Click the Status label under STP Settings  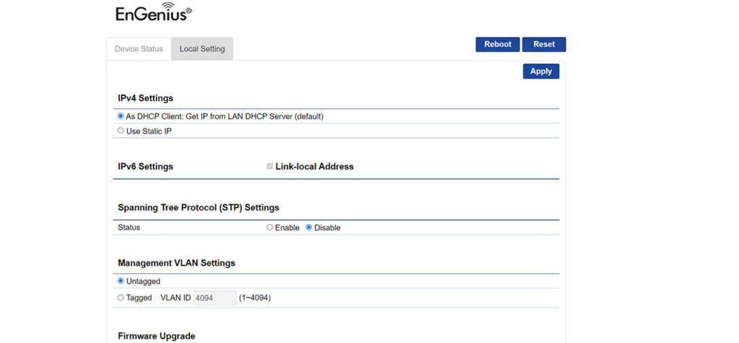pos(128,228)
